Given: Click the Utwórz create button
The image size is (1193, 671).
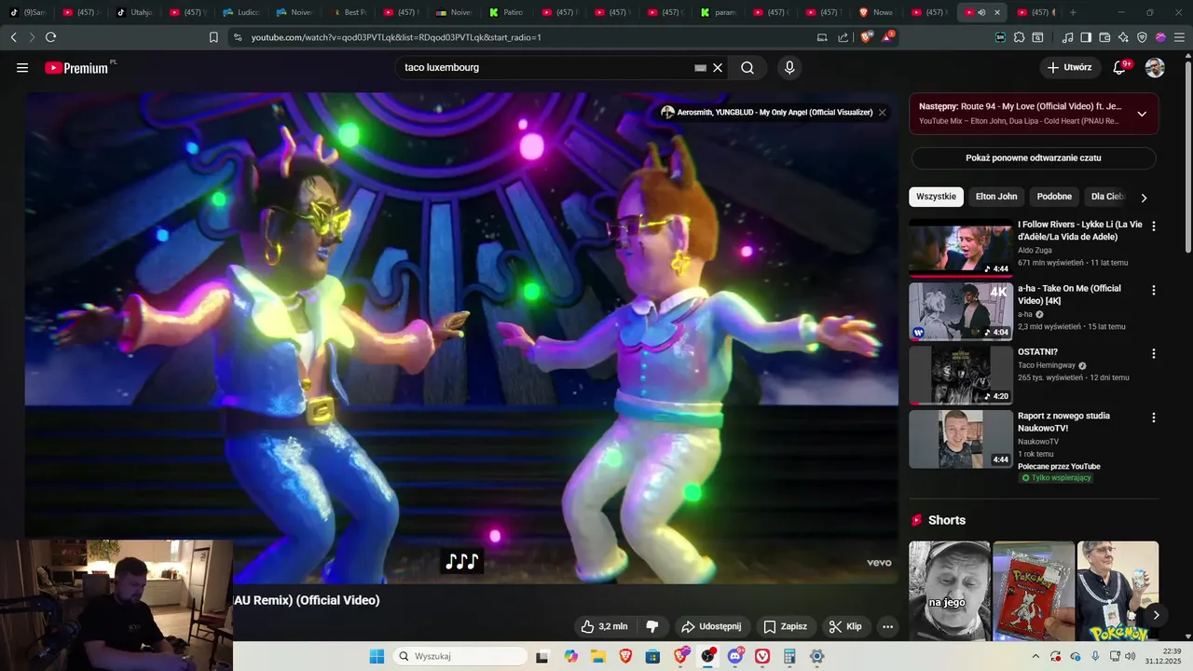Looking at the screenshot, I should point(1069,67).
